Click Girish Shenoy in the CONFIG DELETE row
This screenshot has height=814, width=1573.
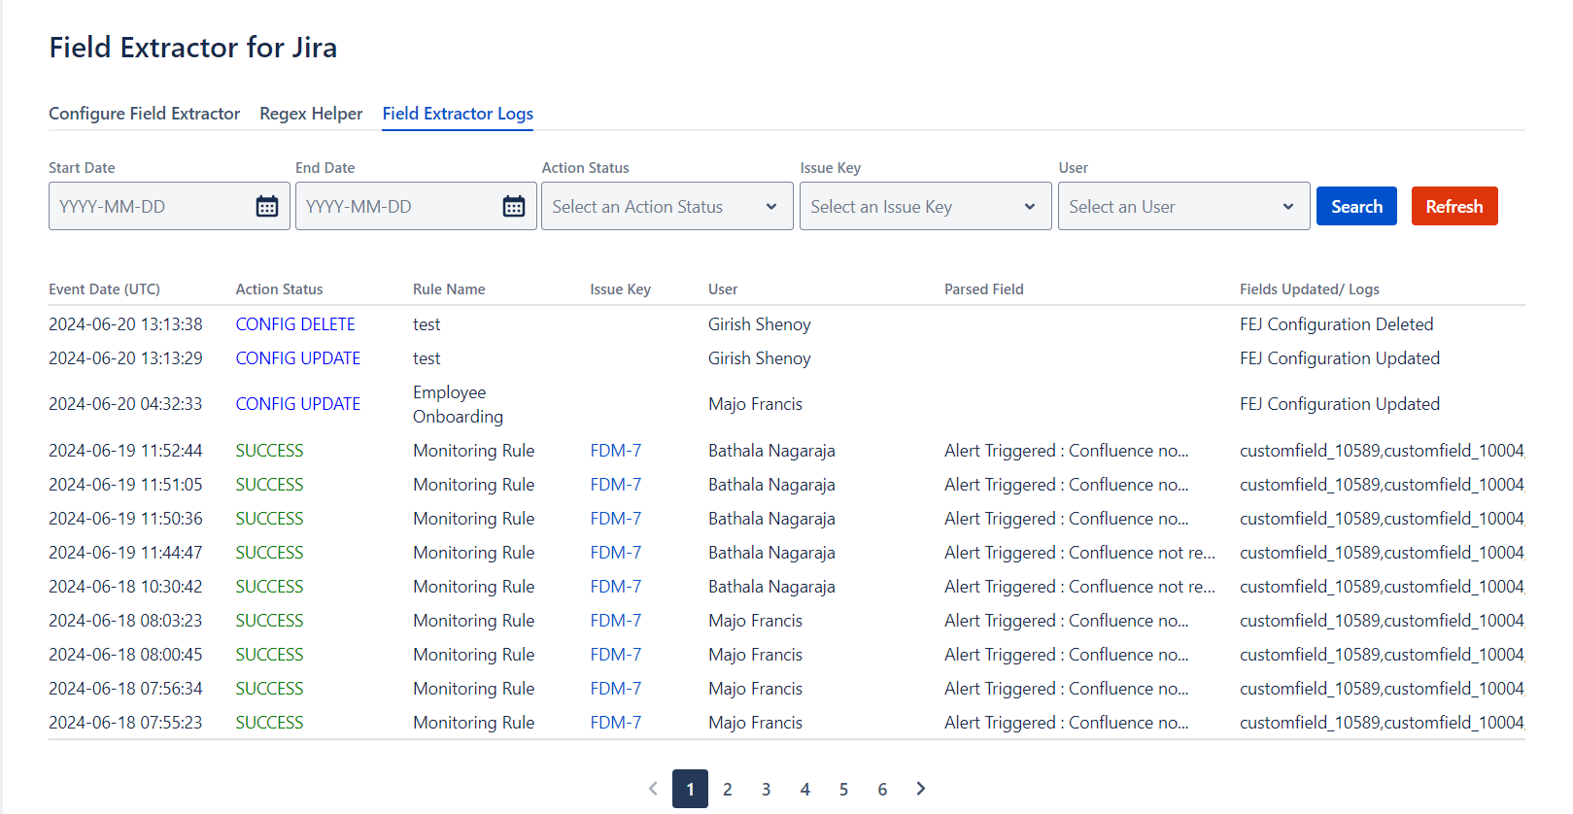click(x=760, y=324)
